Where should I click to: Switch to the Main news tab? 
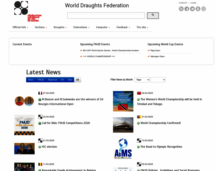pyautogui.click(x=31, y=80)
